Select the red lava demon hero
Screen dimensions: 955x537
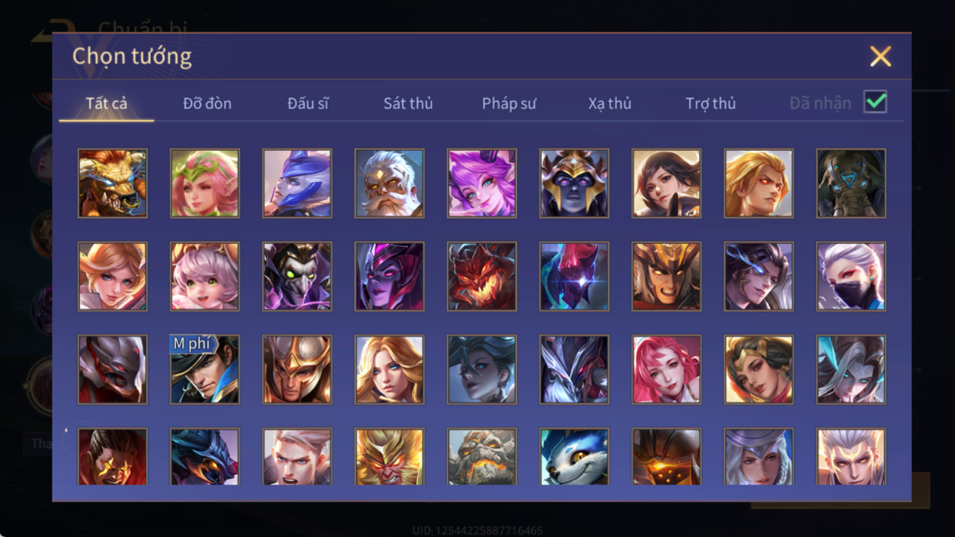(x=482, y=277)
